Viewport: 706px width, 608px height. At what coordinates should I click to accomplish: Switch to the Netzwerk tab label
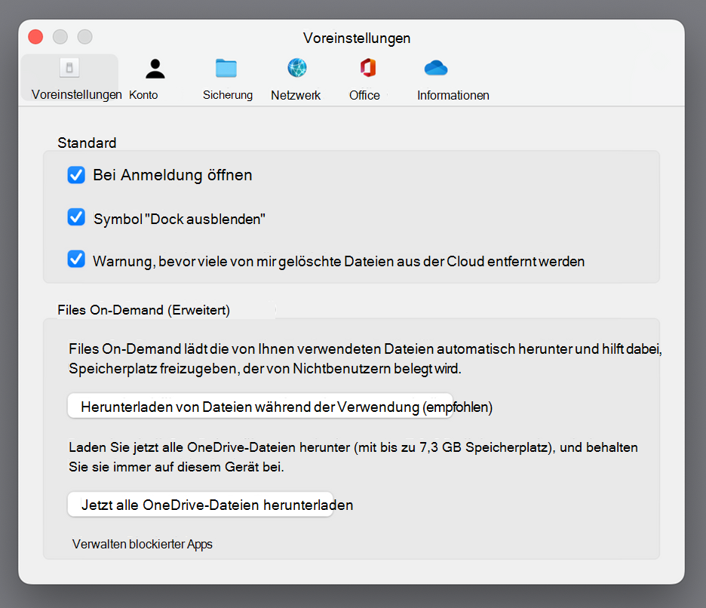[296, 95]
